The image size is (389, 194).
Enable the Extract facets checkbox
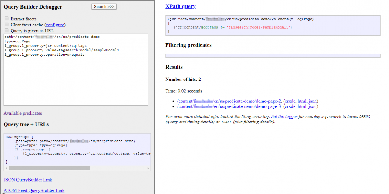tap(6, 19)
